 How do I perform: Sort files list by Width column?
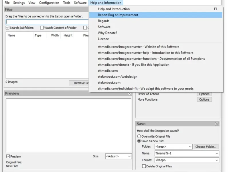(54, 35)
